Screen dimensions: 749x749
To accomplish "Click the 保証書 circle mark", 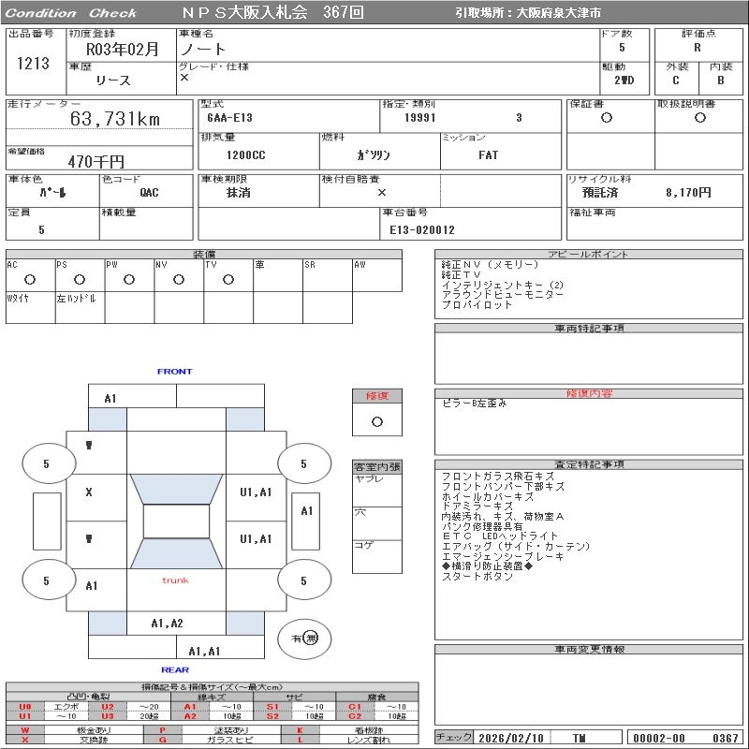I will coord(607,118).
